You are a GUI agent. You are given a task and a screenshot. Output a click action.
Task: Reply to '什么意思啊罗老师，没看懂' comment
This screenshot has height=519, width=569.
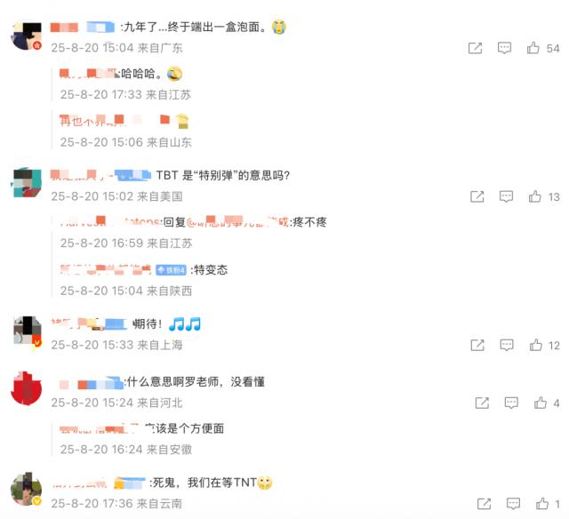coord(511,403)
